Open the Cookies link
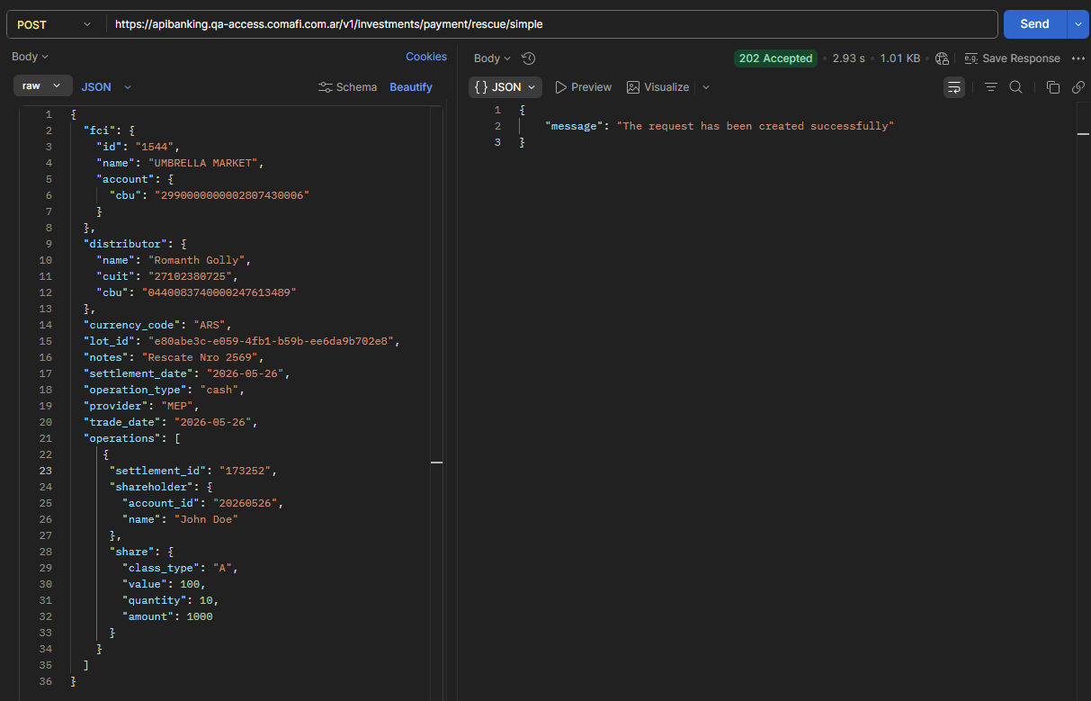The height and width of the screenshot is (701, 1091). 426,57
